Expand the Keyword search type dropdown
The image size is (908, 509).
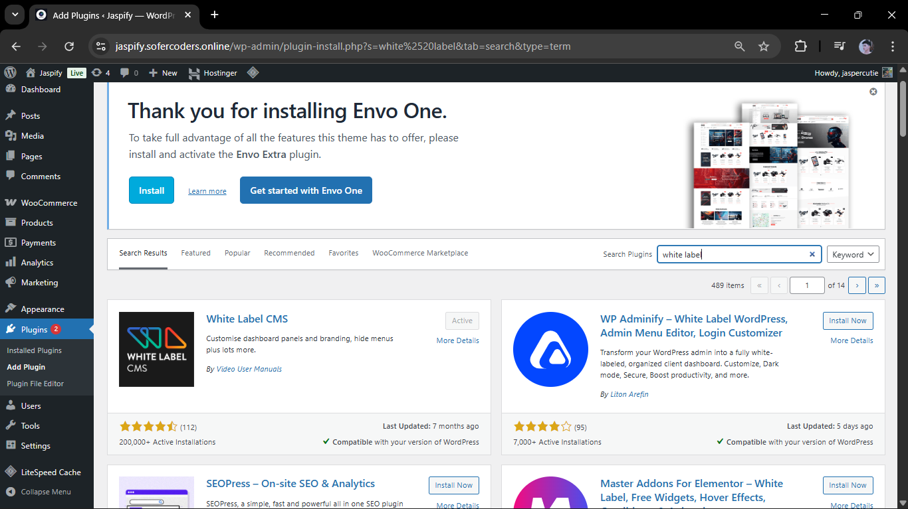pyautogui.click(x=853, y=254)
